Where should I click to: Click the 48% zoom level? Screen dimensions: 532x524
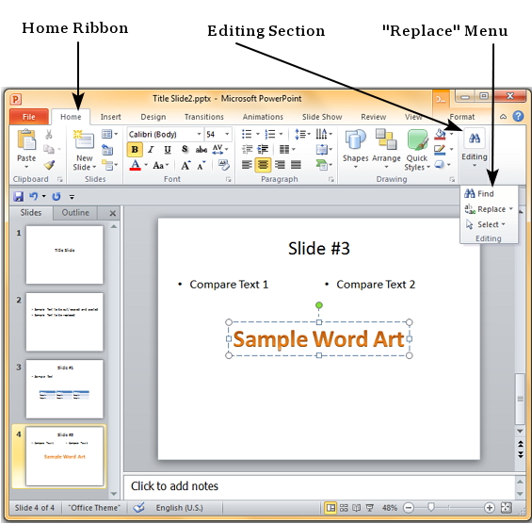pyautogui.click(x=389, y=508)
